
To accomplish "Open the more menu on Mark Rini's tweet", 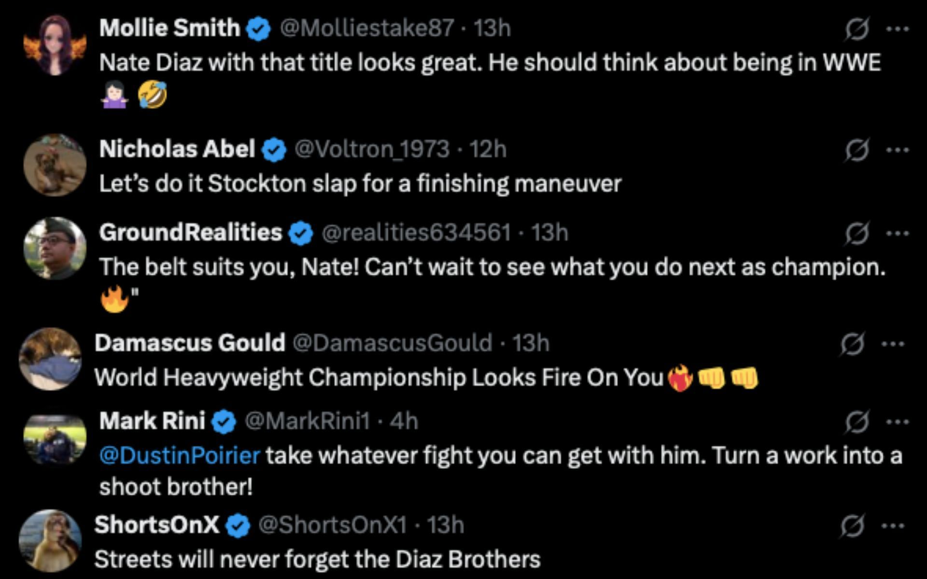I will click(898, 422).
